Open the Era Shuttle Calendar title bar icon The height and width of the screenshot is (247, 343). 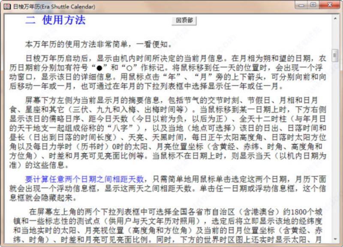click(7, 6)
